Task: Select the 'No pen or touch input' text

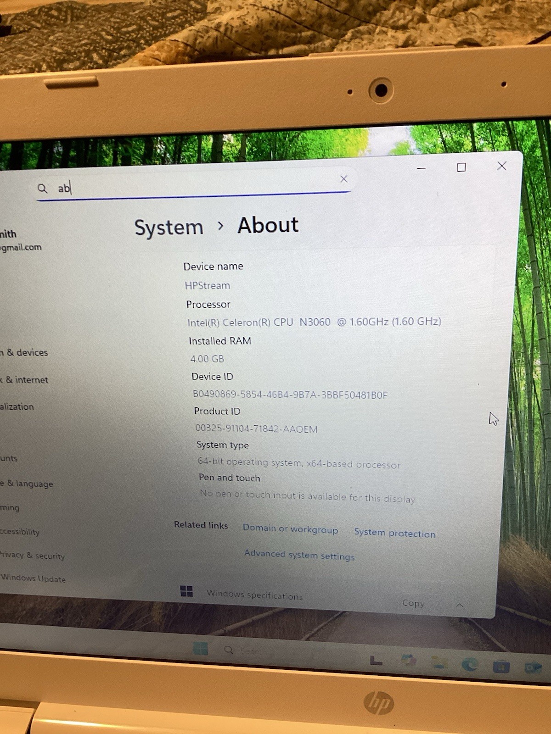Action: coord(308,496)
